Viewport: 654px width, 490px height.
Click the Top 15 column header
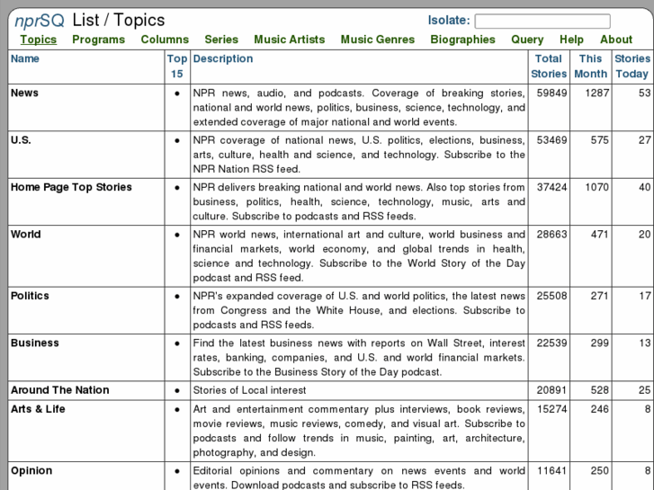pyautogui.click(x=177, y=67)
